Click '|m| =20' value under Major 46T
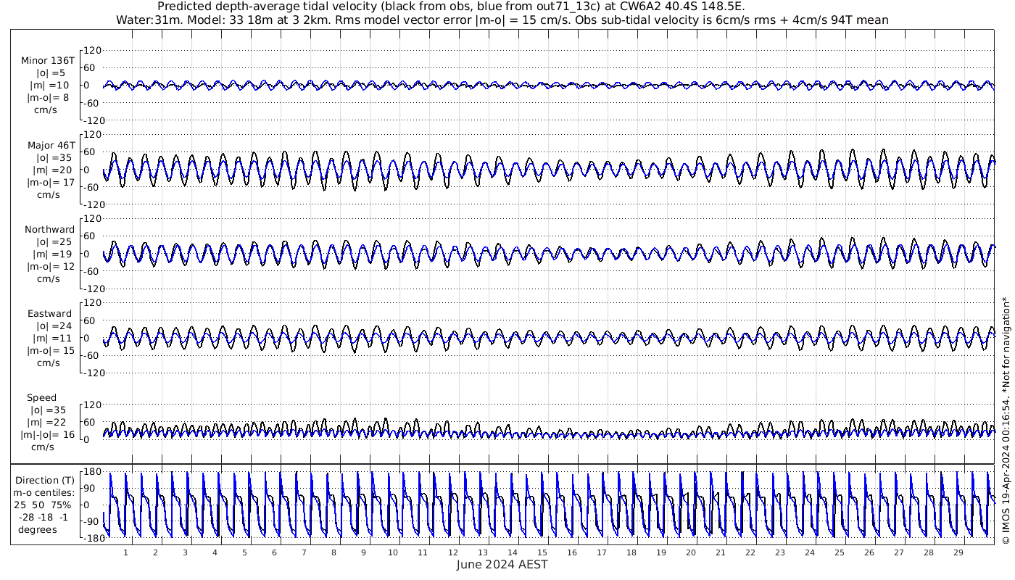Screen dimensions: 1015x580 [51, 170]
